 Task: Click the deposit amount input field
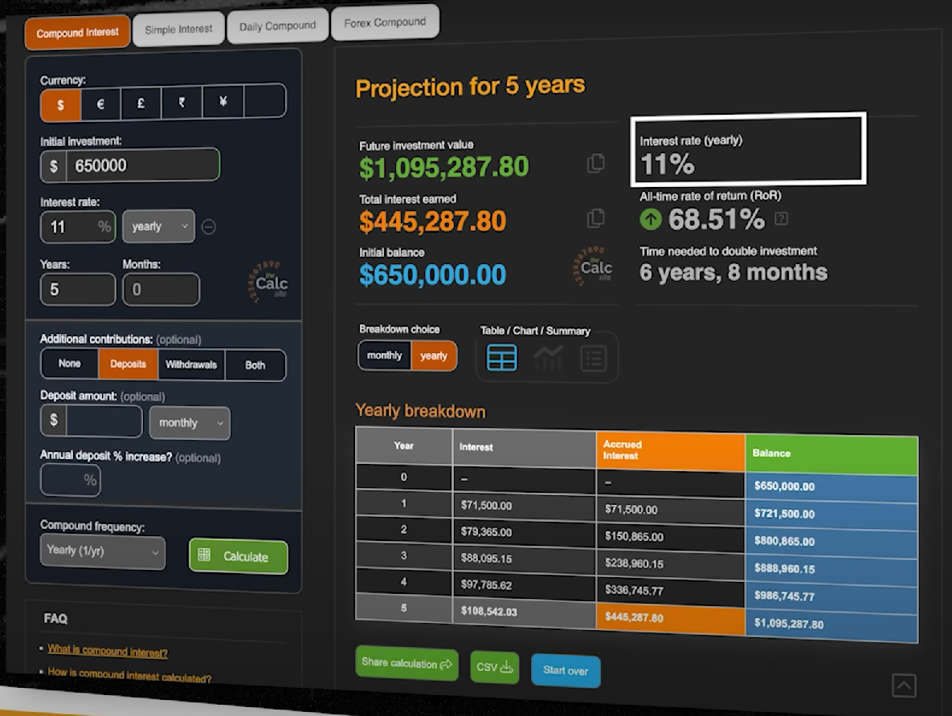coord(104,421)
